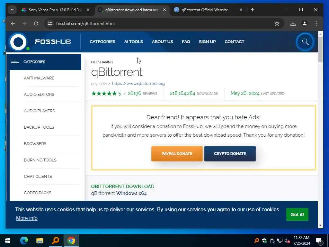Click the muted volume tray icon
329x247 pixels.
pyautogui.click(x=287, y=241)
